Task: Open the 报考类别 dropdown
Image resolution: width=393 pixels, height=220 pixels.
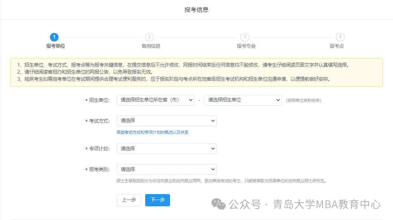Action: coord(166,169)
